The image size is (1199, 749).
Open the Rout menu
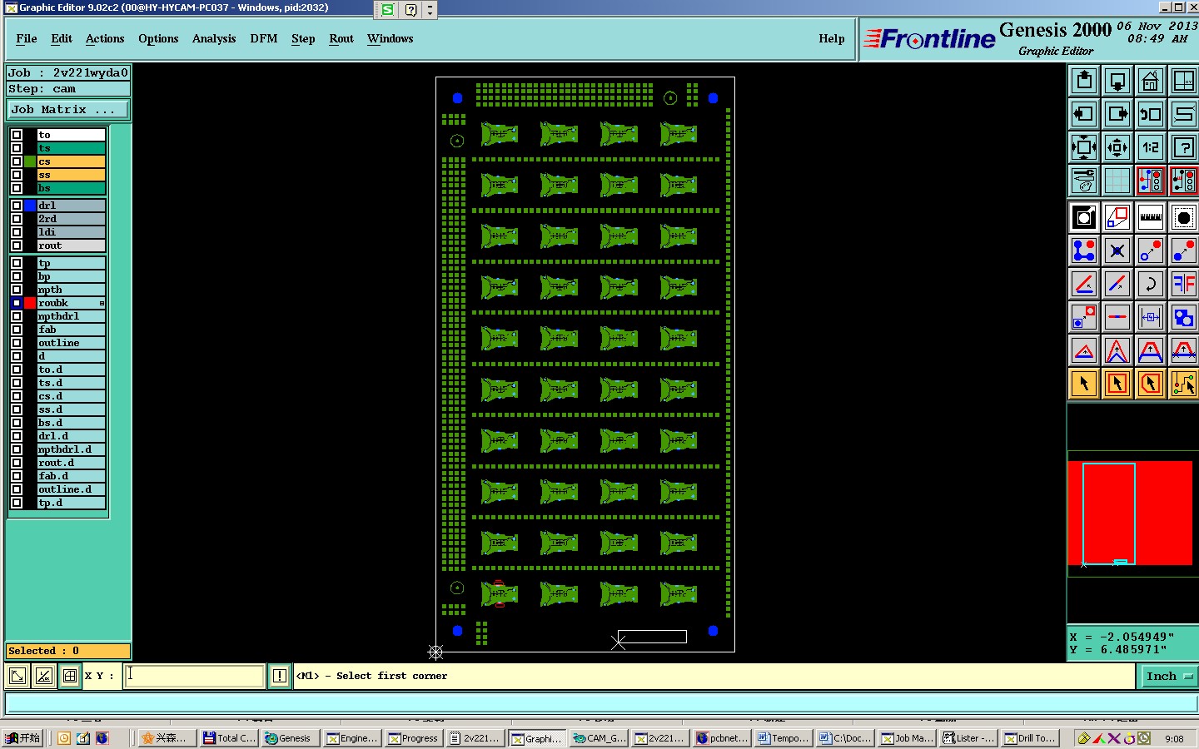(341, 38)
